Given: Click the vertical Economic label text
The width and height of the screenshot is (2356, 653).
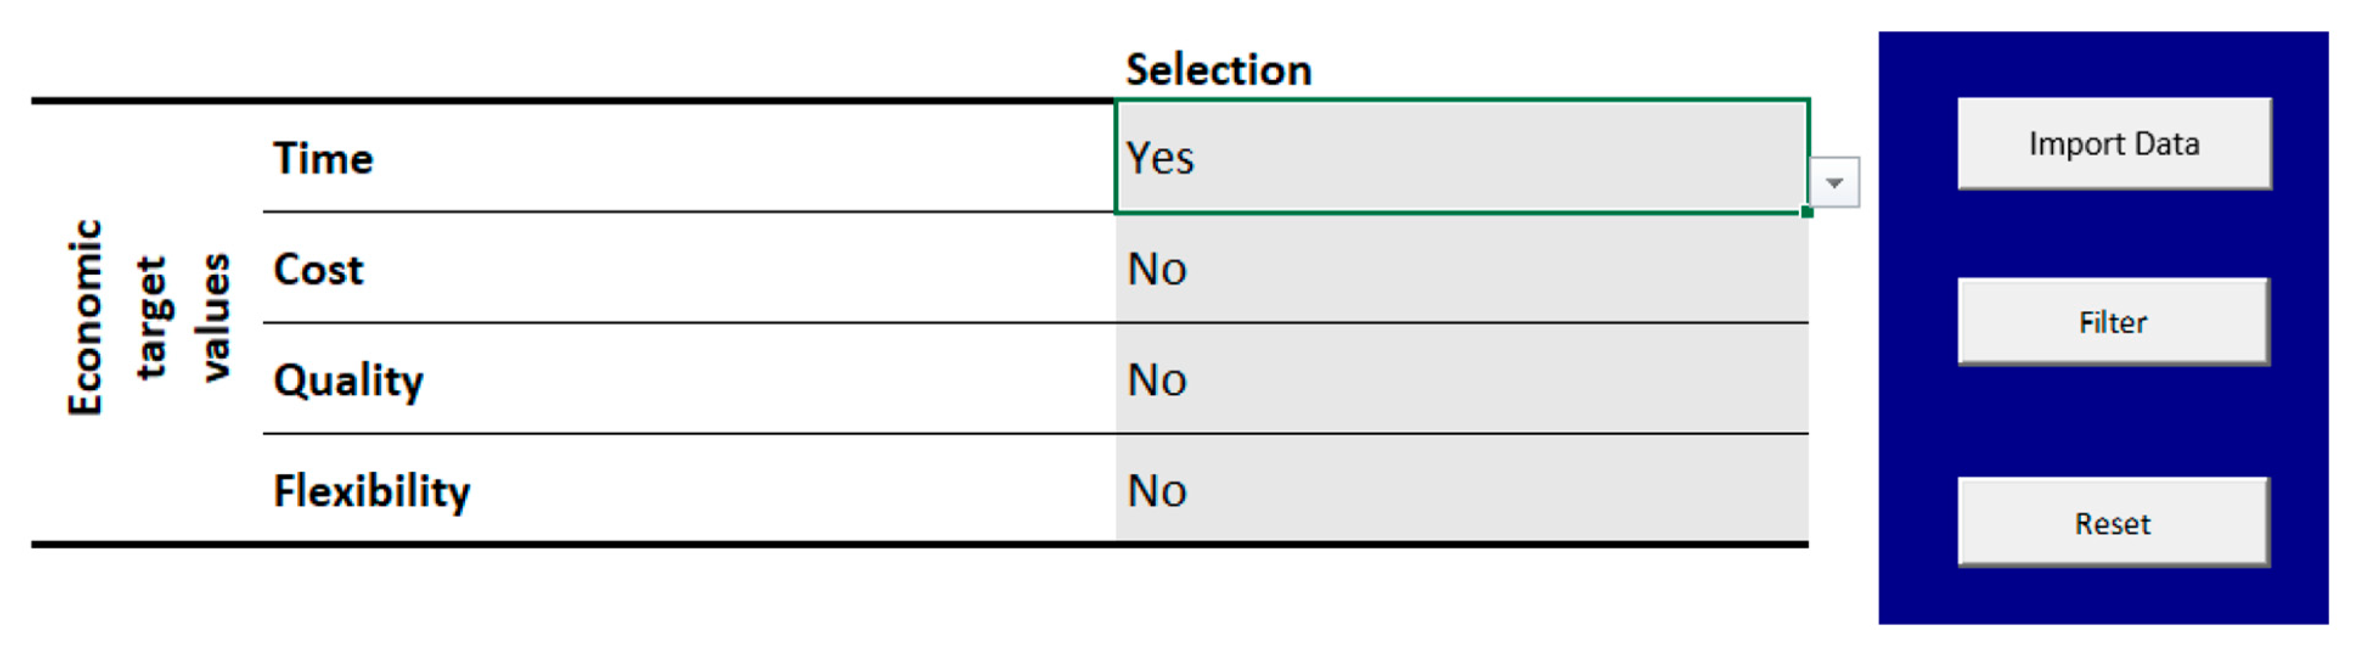Looking at the screenshot, I should pos(85,316).
